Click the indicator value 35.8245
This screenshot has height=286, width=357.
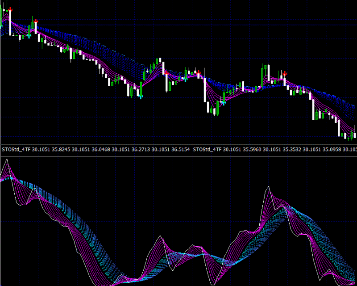[x=61, y=150]
